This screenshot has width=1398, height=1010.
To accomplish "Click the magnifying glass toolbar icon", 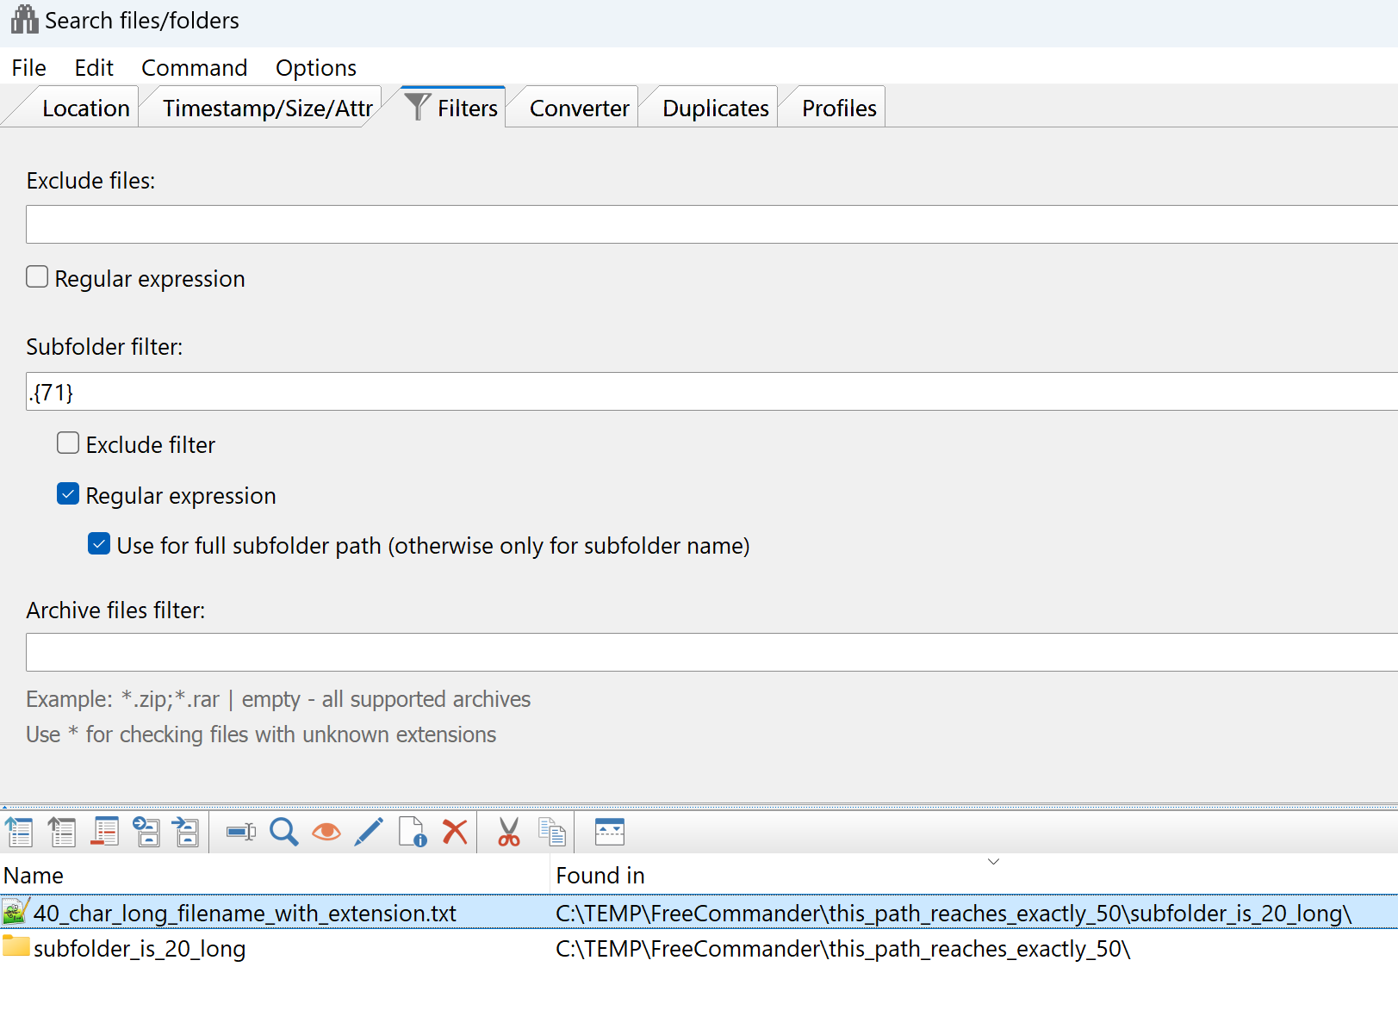I will pyautogui.click(x=284, y=833).
